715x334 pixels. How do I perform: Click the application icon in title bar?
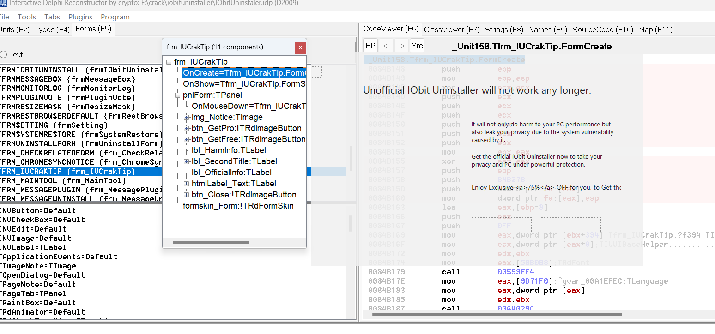coord(3,3)
